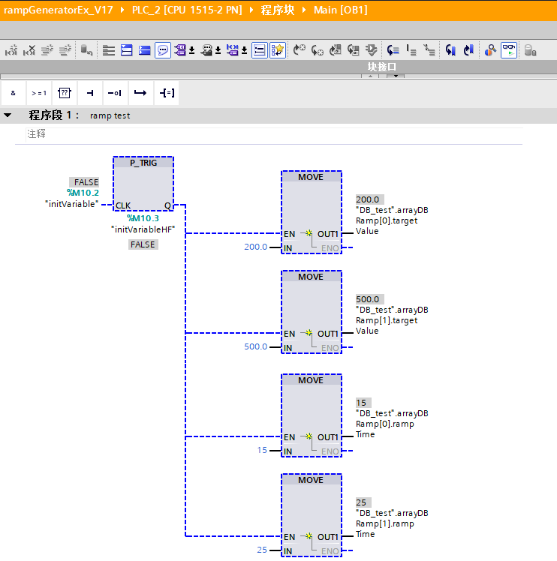Click the OUT1 insert-output star of Ramp[0].targetValue MOVE

(309, 233)
